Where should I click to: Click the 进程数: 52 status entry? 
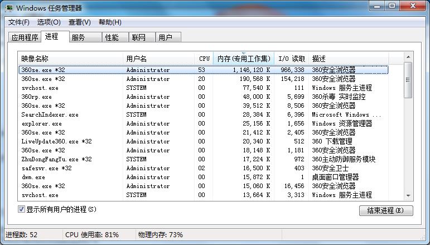click(x=21, y=235)
